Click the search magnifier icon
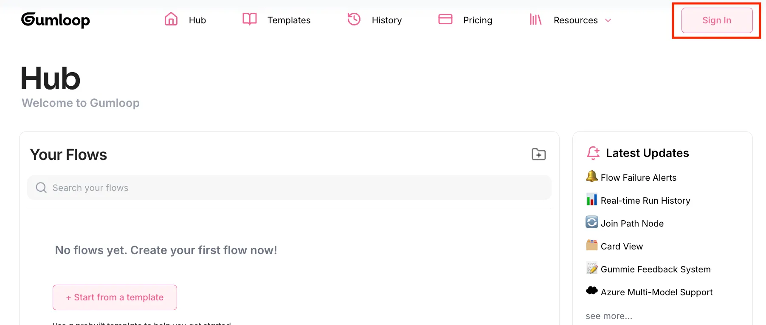 pos(41,188)
